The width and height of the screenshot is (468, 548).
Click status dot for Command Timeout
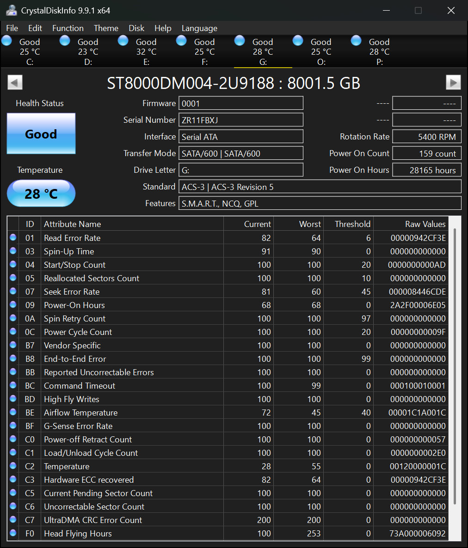[x=13, y=385]
